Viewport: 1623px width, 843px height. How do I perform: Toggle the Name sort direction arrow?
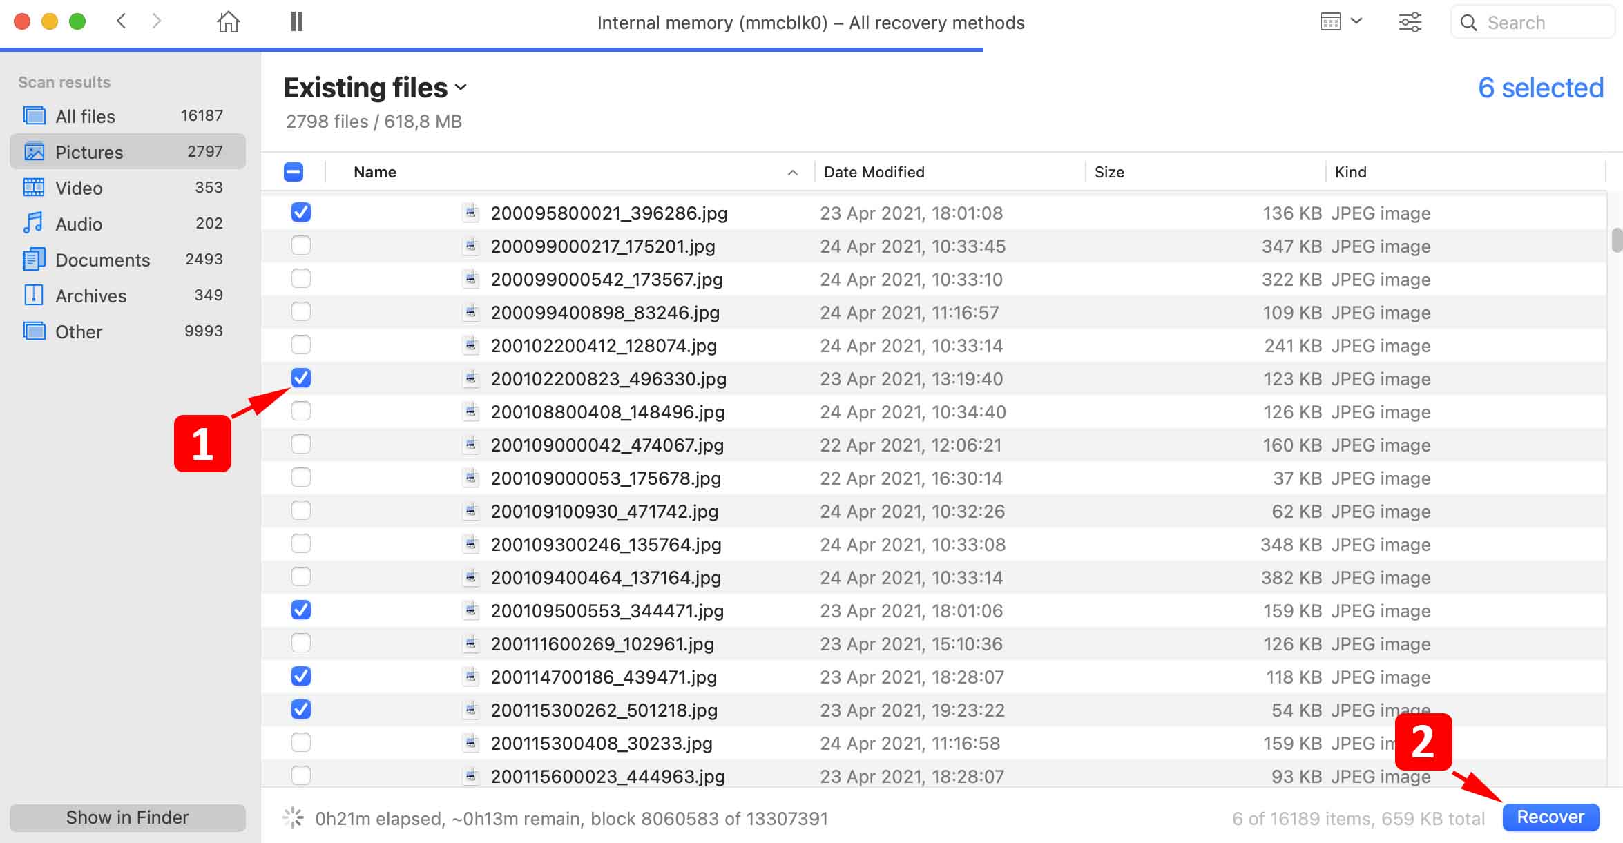click(x=793, y=173)
